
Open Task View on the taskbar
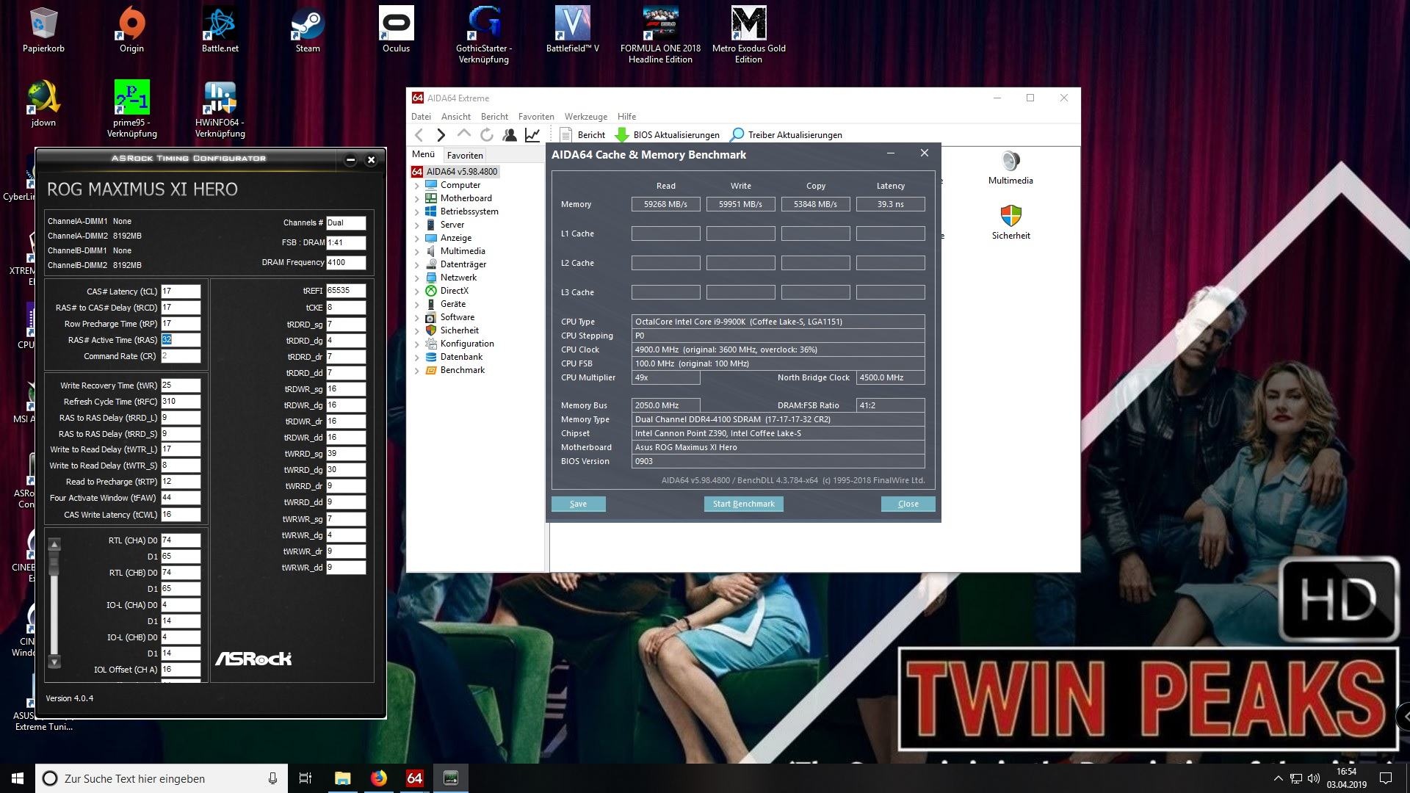pyautogui.click(x=305, y=778)
